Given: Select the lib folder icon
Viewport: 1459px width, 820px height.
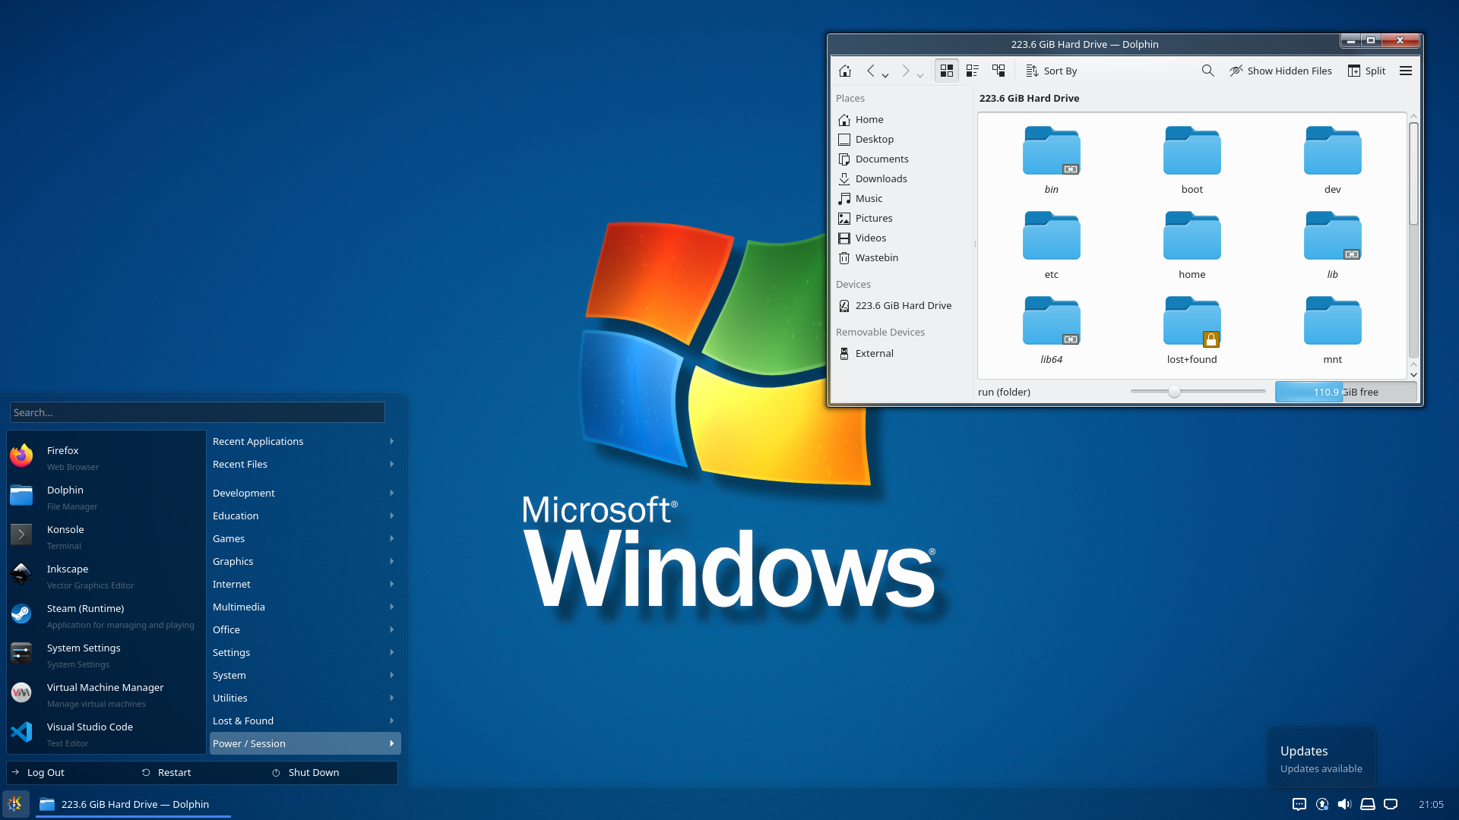Looking at the screenshot, I should coord(1333,235).
